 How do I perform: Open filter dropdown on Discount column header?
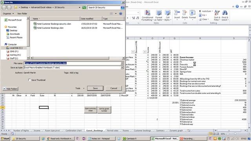point(145,52)
